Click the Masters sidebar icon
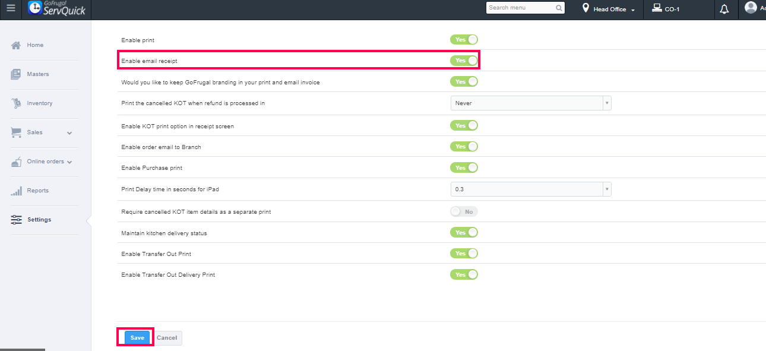 [16, 74]
